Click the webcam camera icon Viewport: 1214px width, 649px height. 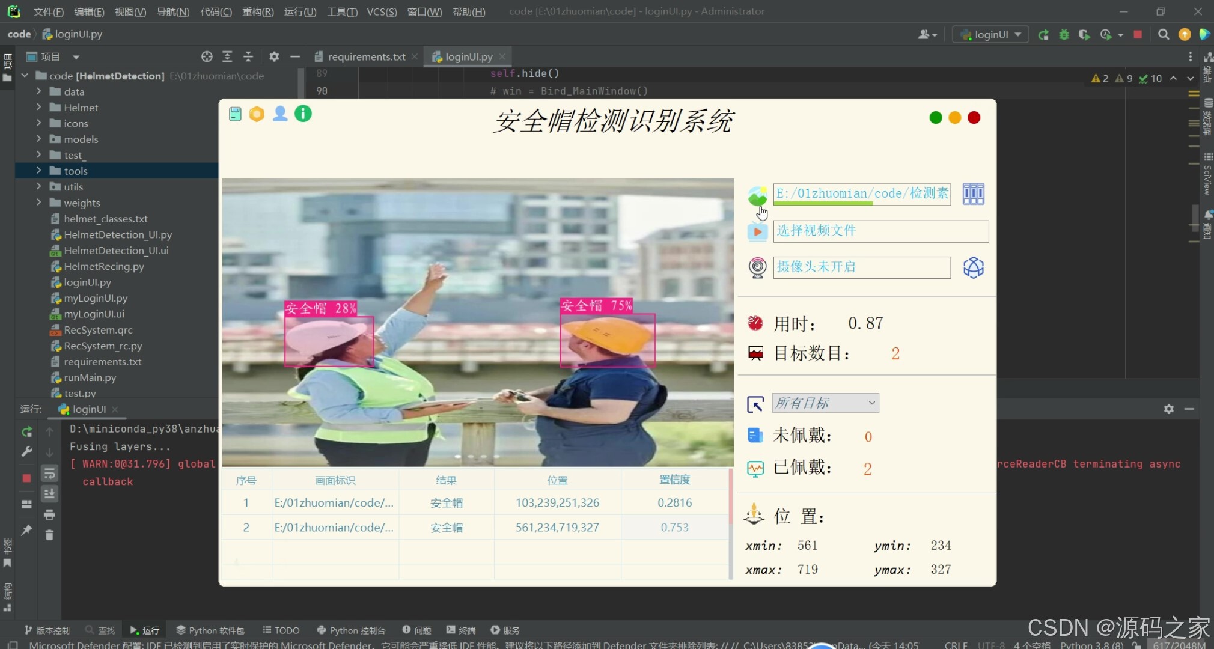(x=757, y=267)
